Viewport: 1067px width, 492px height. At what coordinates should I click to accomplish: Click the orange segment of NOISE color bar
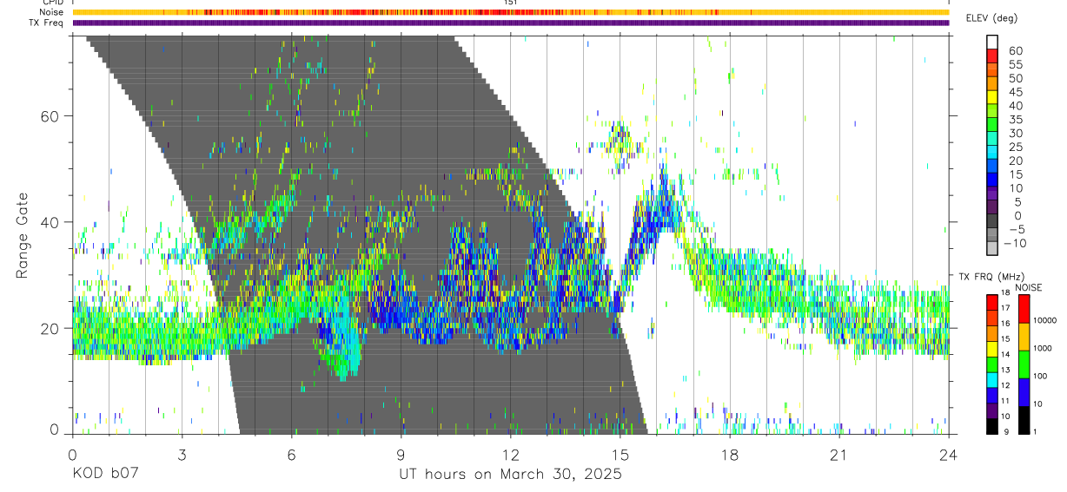tap(1024, 337)
